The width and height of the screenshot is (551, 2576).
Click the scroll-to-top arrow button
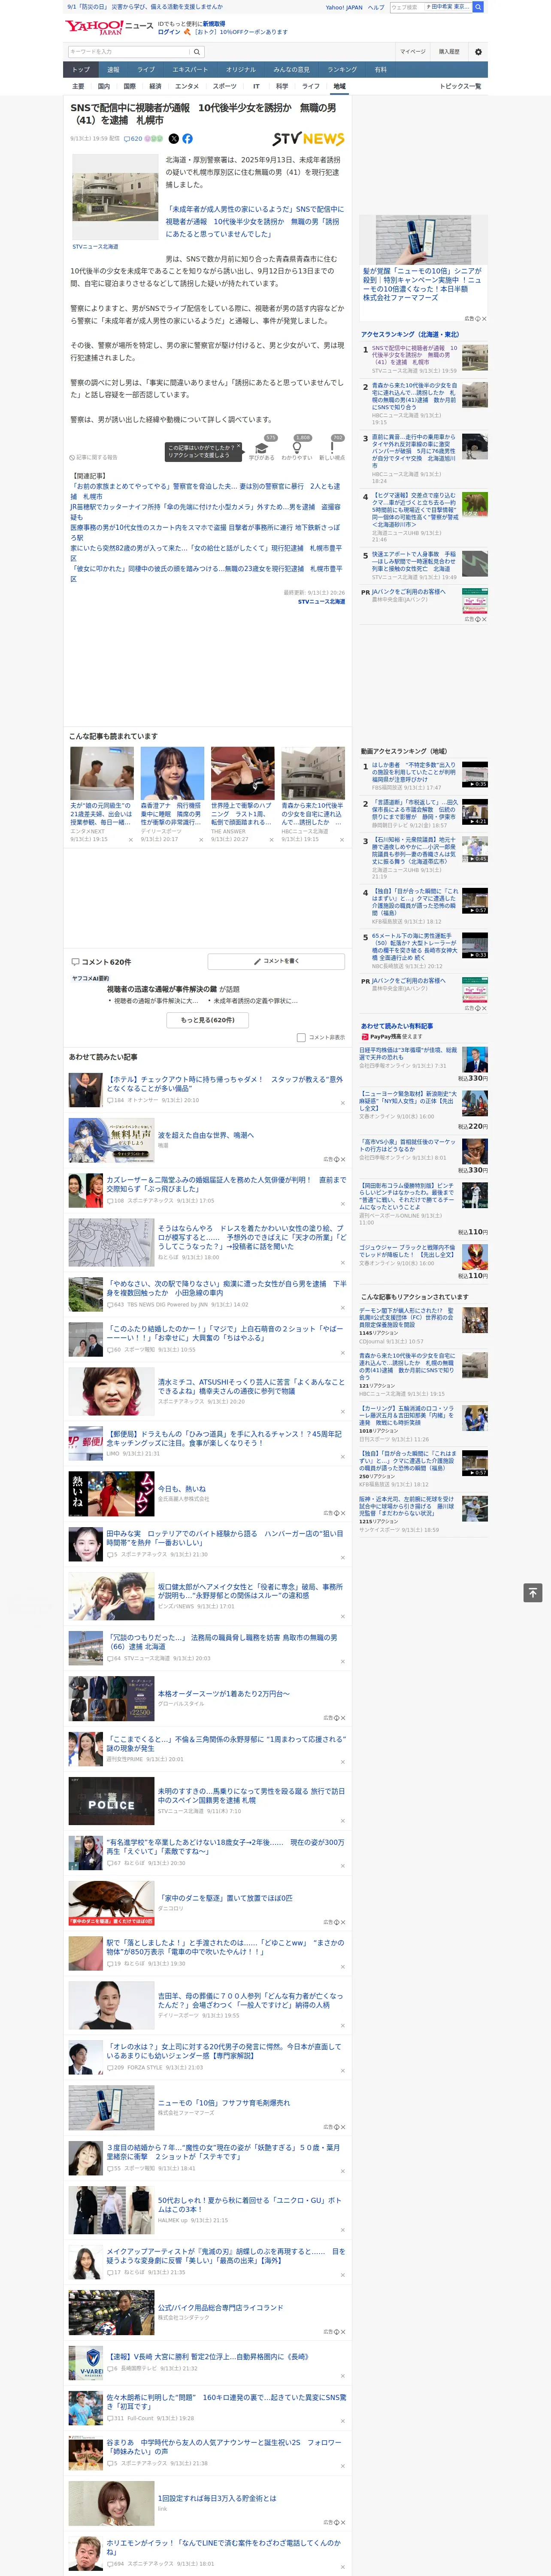533,1592
